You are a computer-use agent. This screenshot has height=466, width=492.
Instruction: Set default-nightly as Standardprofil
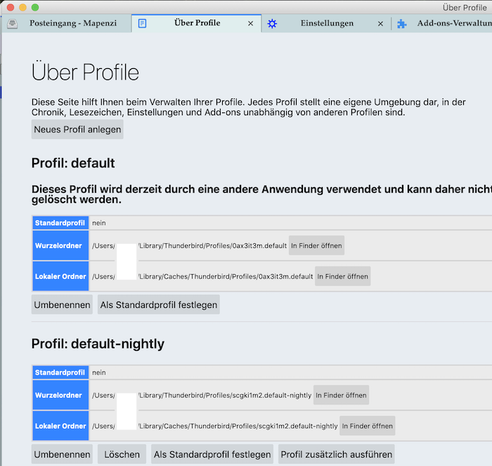coord(212,454)
